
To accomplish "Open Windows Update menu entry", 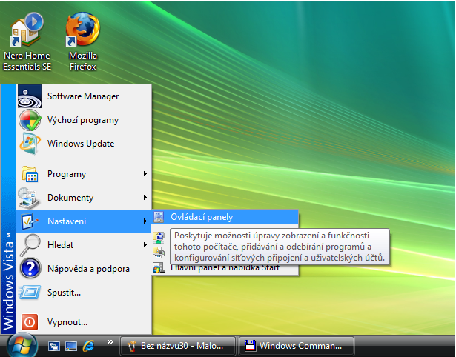I will tap(84, 144).
